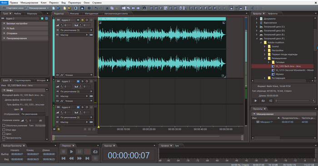Click the Copy icon in the toolbar
The width and height of the screenshot is (318, 166).
(112, 8)
